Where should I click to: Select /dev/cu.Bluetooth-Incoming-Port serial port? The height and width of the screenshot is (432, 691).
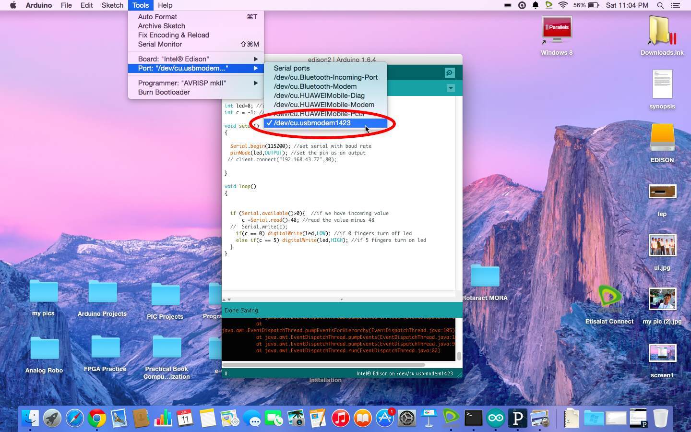[325, 77]
